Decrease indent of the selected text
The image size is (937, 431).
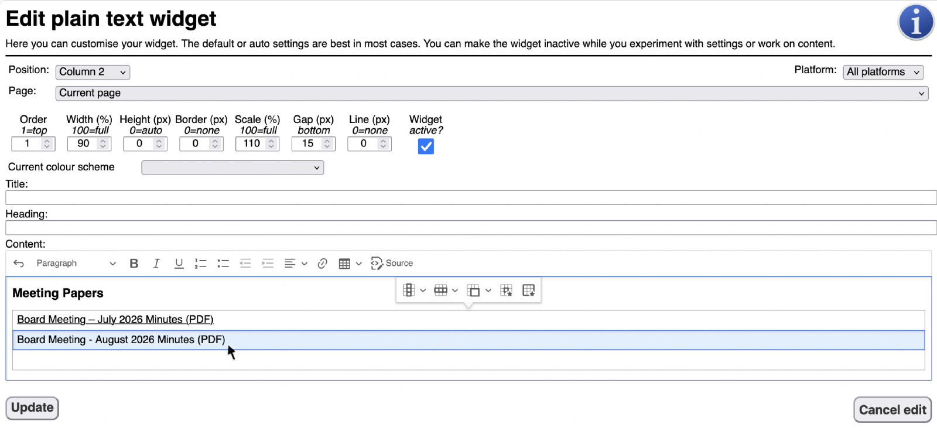[x=245, y=264]
